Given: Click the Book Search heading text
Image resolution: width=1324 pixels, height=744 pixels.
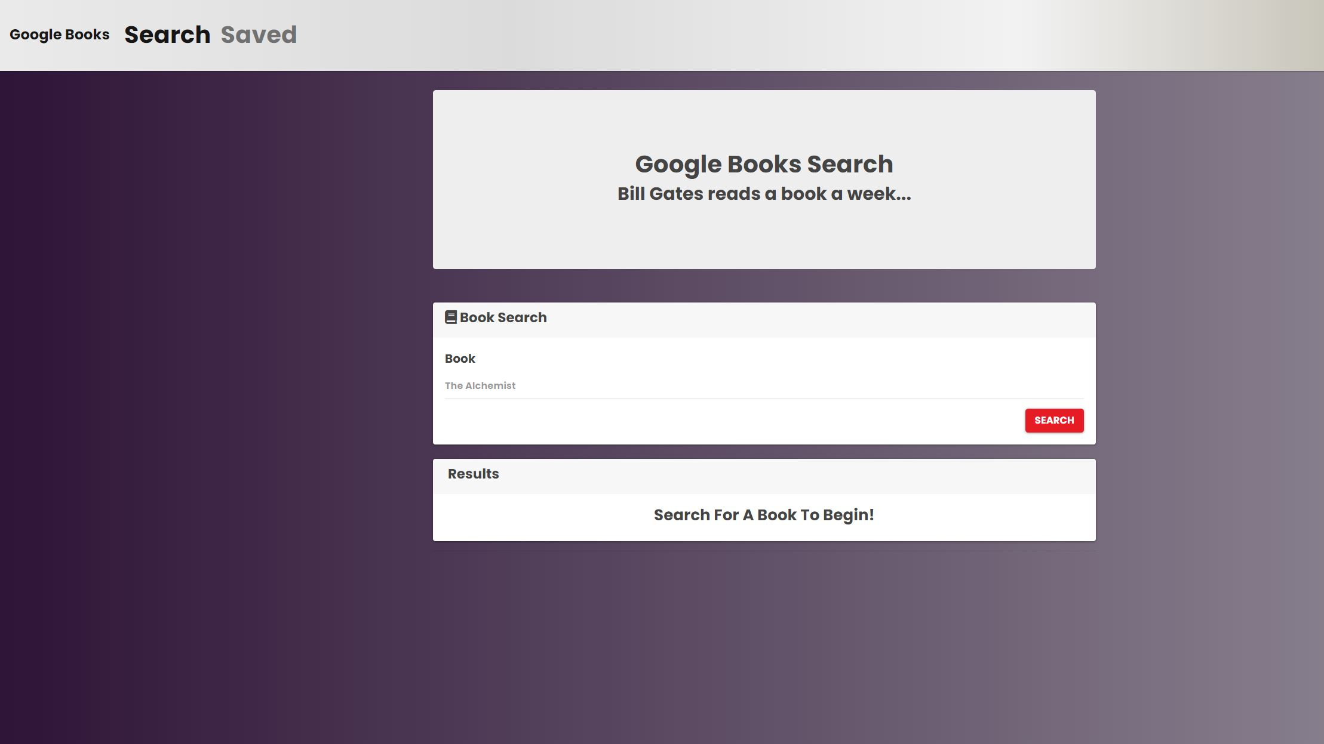Looking at the screenshot, I should point(503,317).
